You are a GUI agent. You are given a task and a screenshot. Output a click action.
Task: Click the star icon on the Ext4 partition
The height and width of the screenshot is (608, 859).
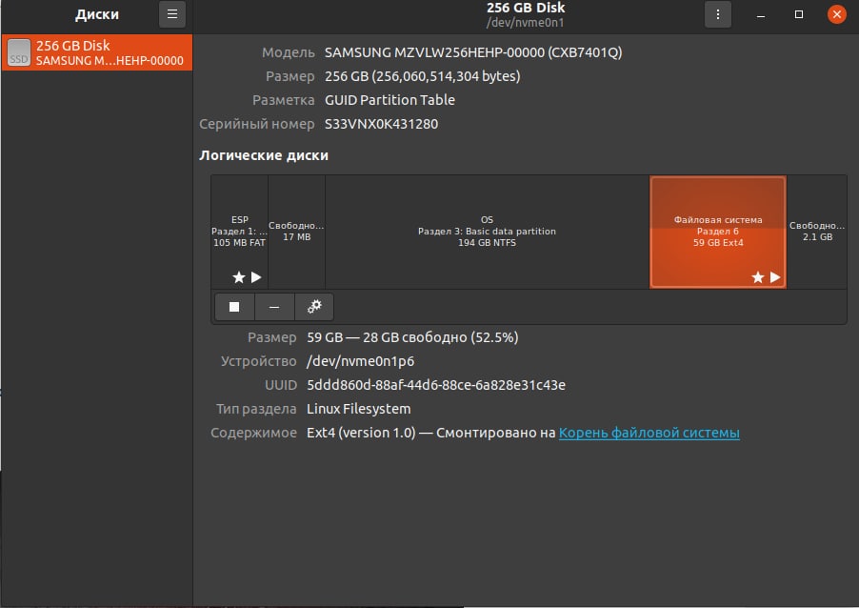click(758, 277)
